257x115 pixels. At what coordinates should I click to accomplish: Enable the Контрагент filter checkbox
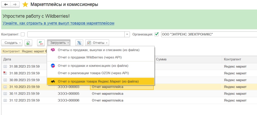coord(23,34)
